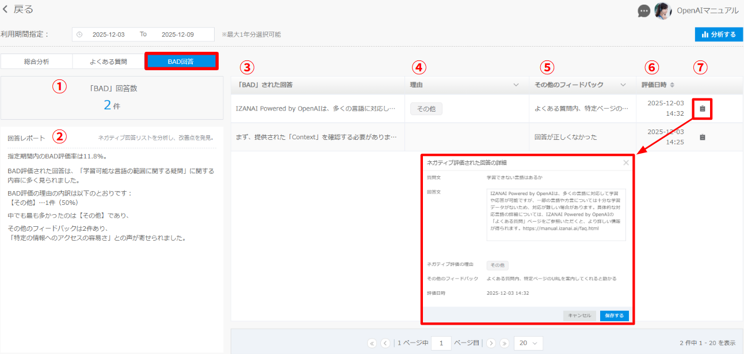The width and height of the screenshot is (744, 354).
Task: Open details icon for first BAD answer row
Action: pyautogui.click(x=702, y=108)
